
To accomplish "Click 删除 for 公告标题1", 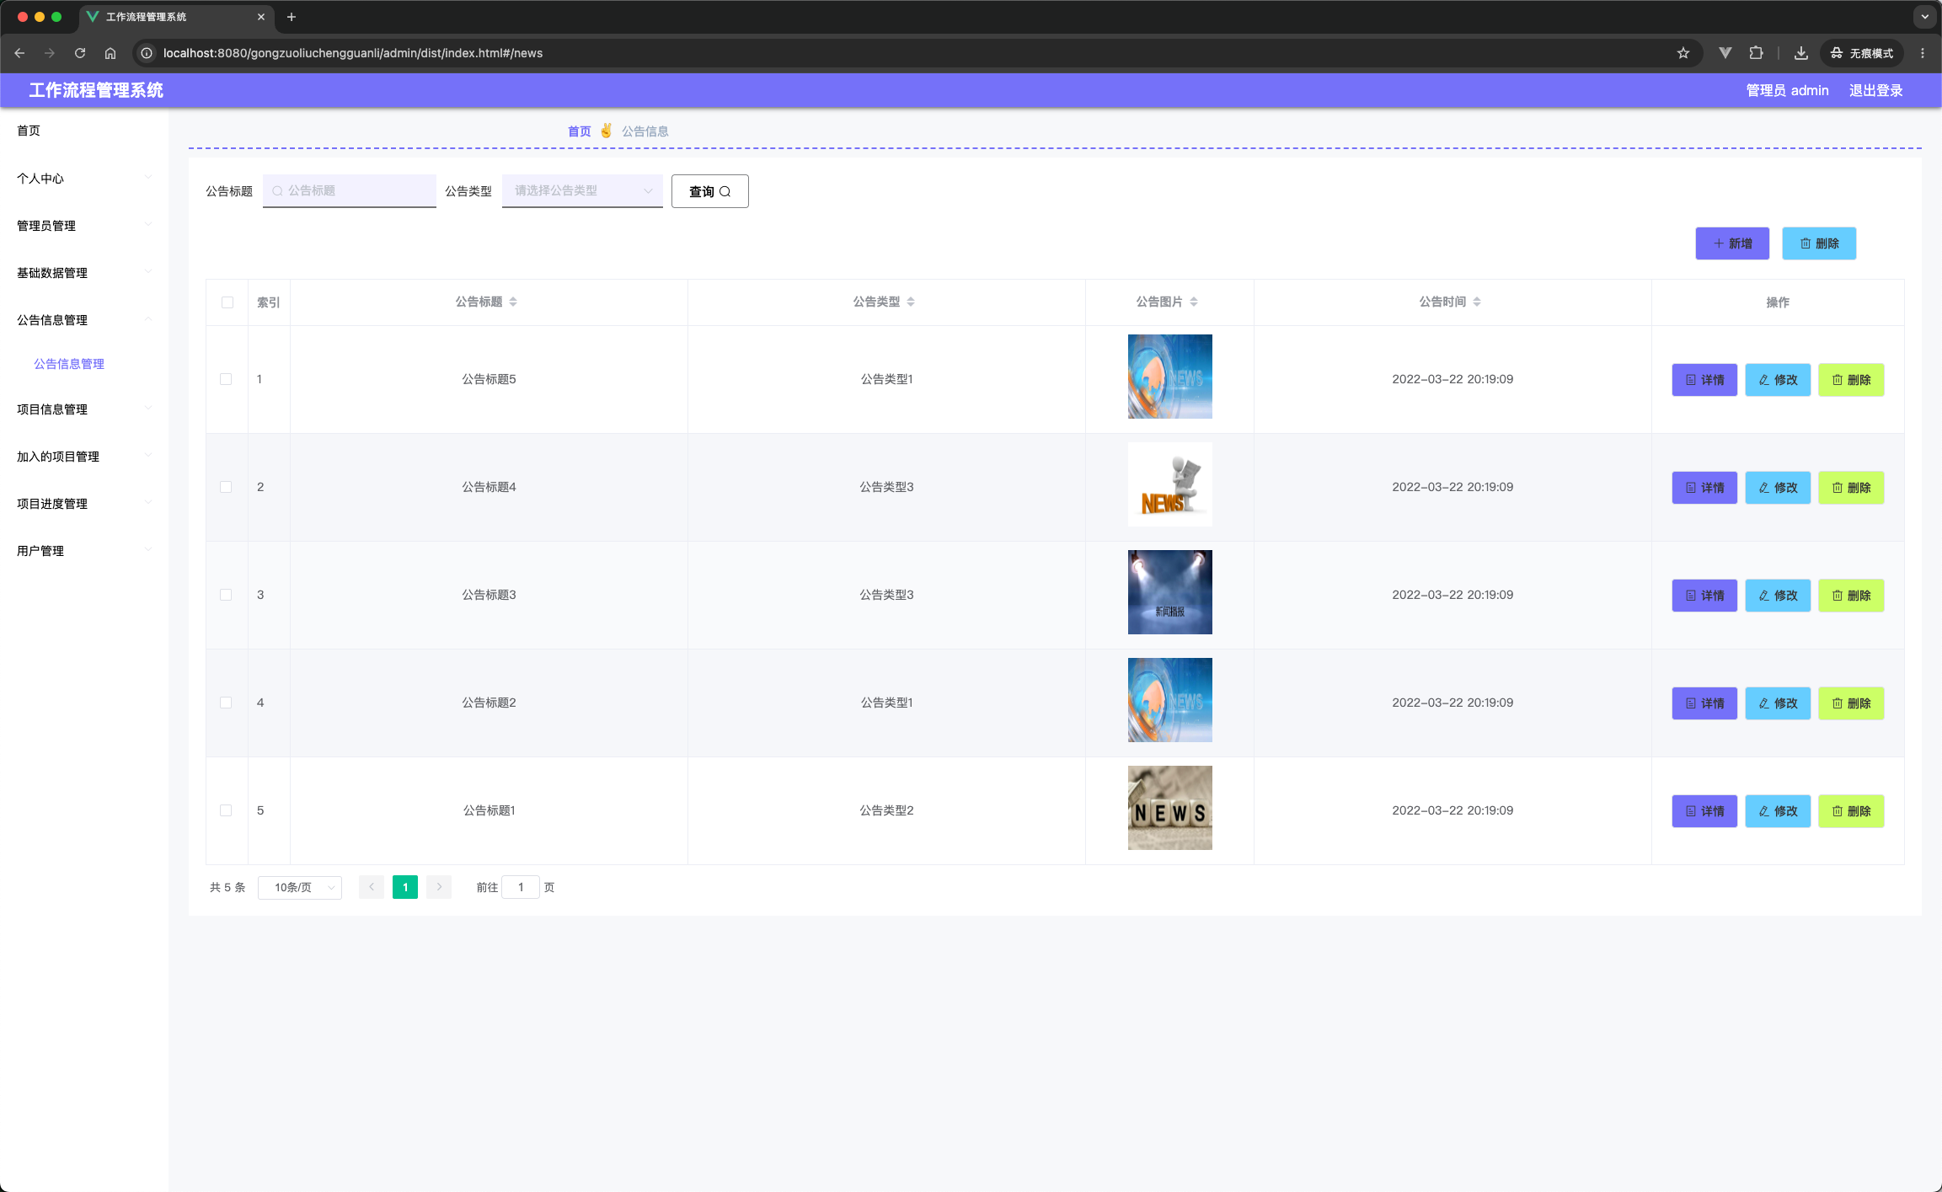I will coord(1851,811).
